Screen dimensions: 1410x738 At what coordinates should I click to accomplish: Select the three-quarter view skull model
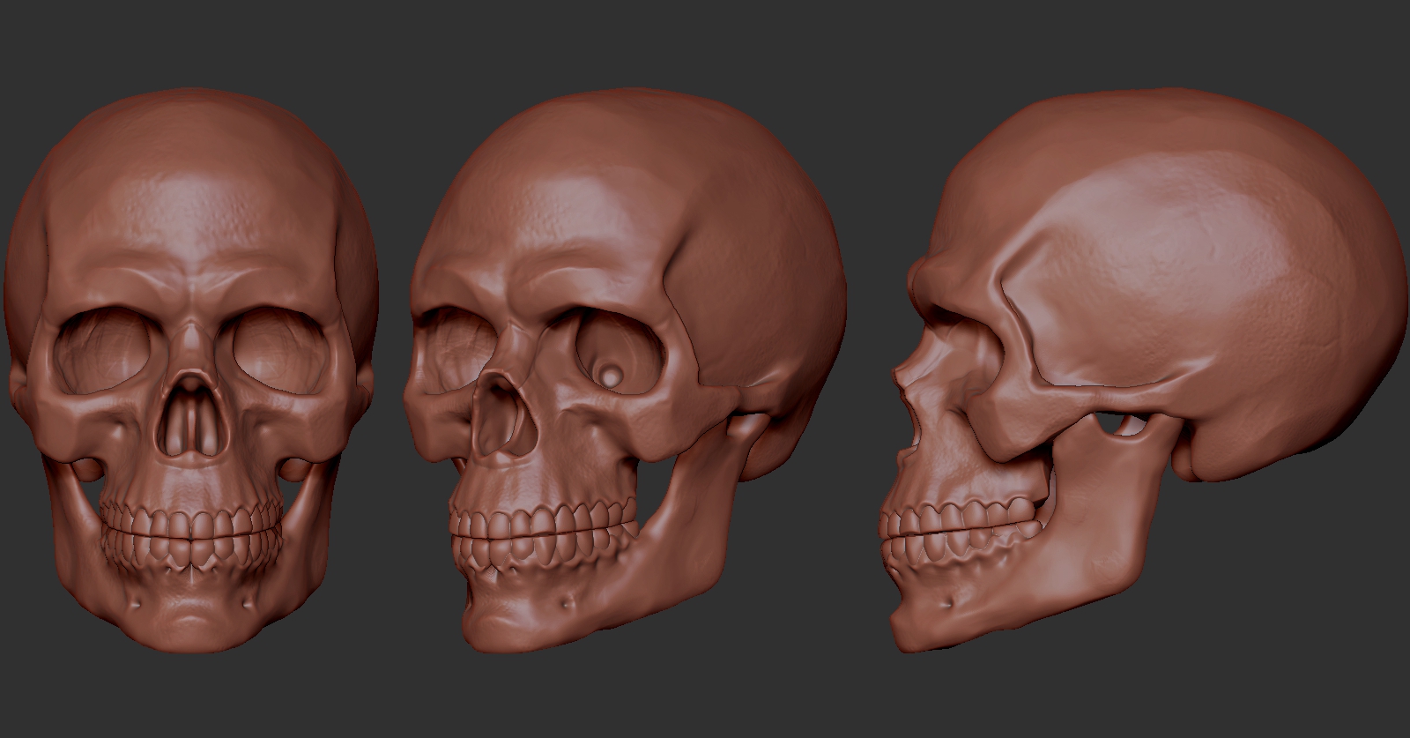click(x=624, y=370)
